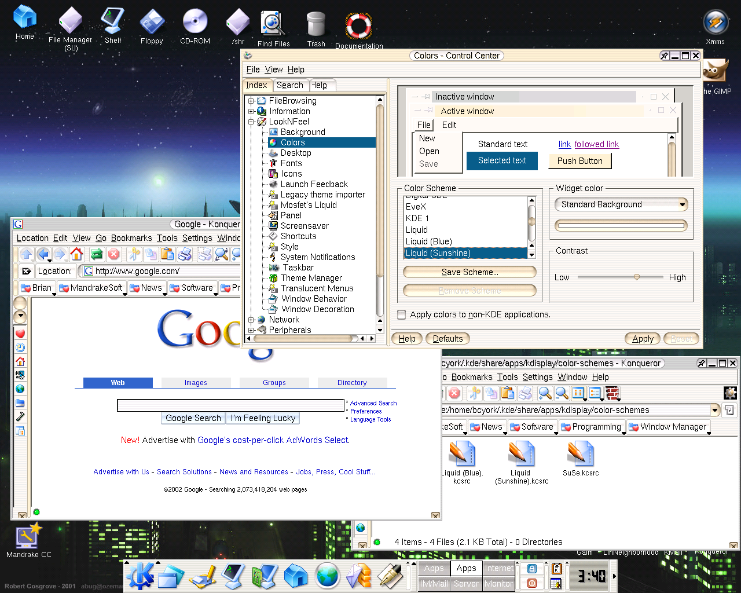Open the Mandrake CC desktop icon
This screenshot has width=741, height=593.
point(28,536)
